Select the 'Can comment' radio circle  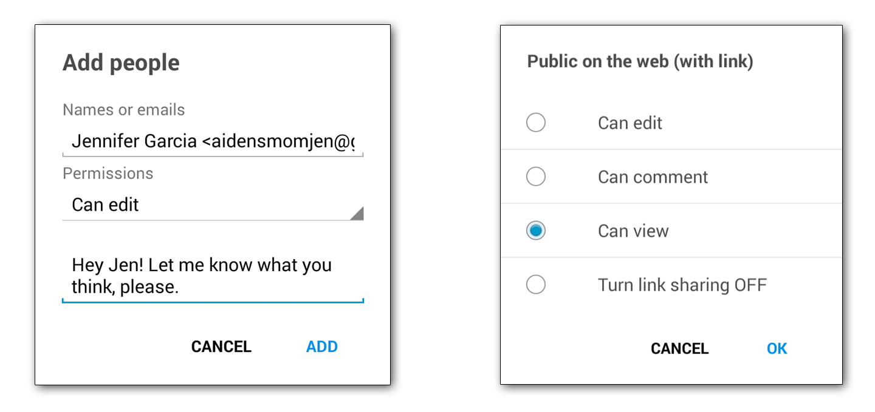(535, 177)
